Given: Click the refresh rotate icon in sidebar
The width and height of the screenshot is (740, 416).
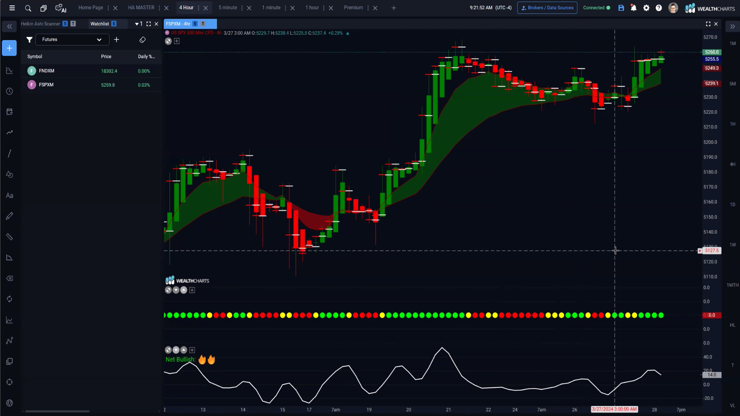Looking at the screenshot, I should point(10,299).
